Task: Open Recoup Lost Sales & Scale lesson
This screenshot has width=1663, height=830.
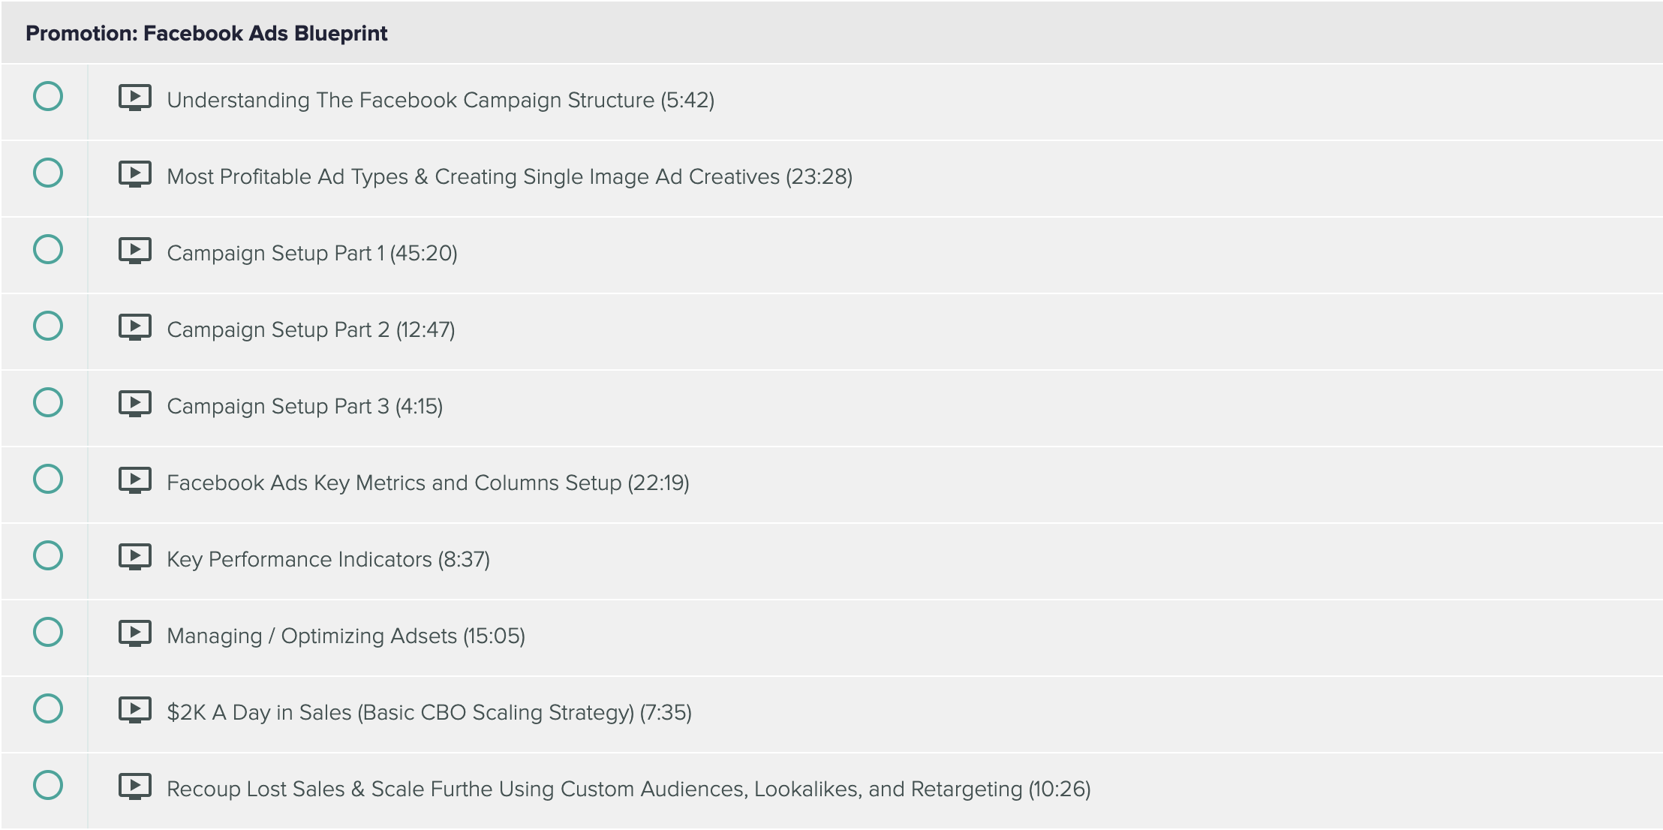Action: 628,789
